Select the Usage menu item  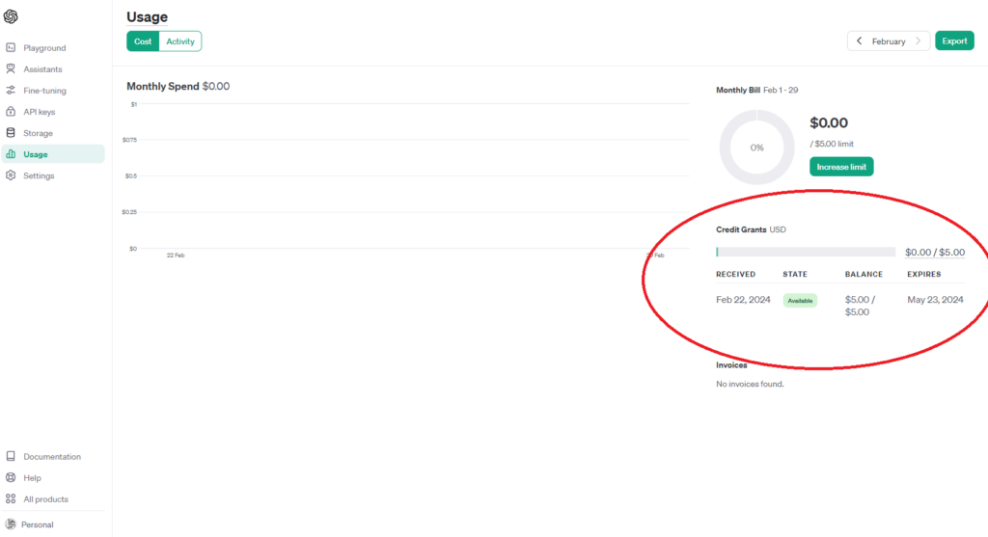53,154
